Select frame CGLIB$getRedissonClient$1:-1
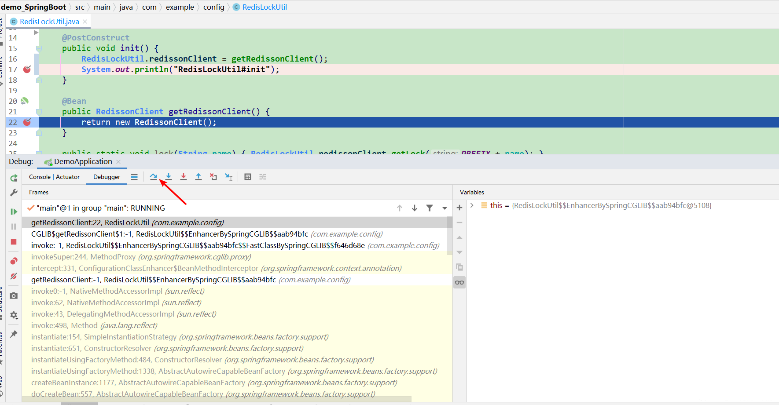Screen dimensions: 779x405 click(x=234, y=234)
